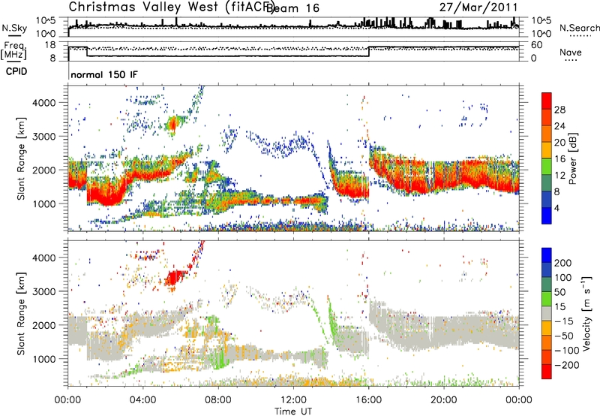Pick the light green segment of power colorbar
The height and width of the screenshot is (416, 600).
pos(547,166)
